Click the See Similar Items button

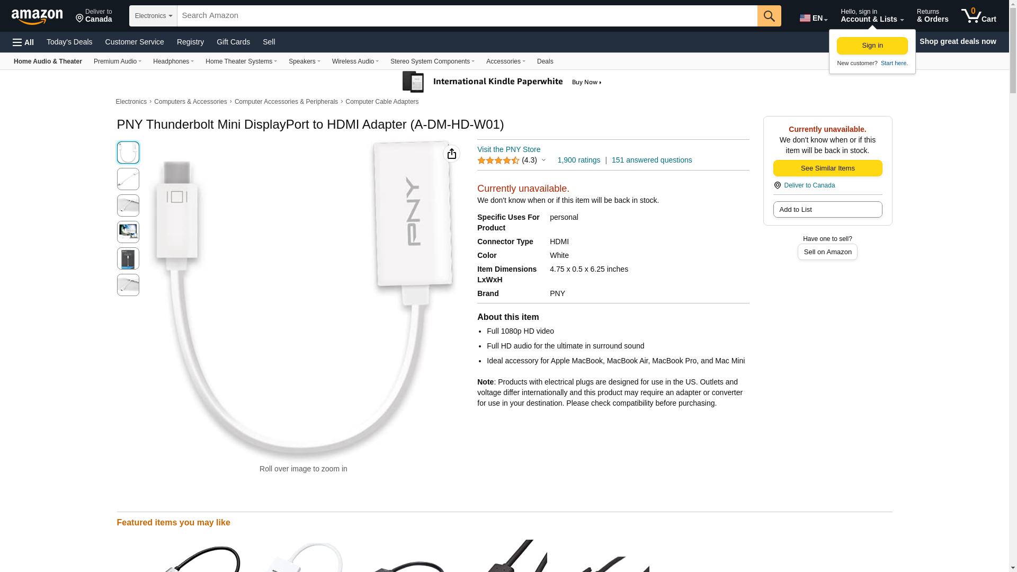(x=827, y=168)
